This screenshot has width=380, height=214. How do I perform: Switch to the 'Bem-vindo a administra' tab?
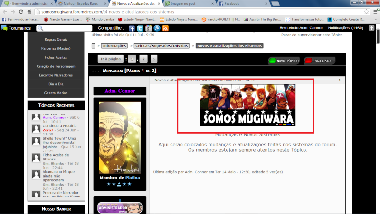(29, 4)
